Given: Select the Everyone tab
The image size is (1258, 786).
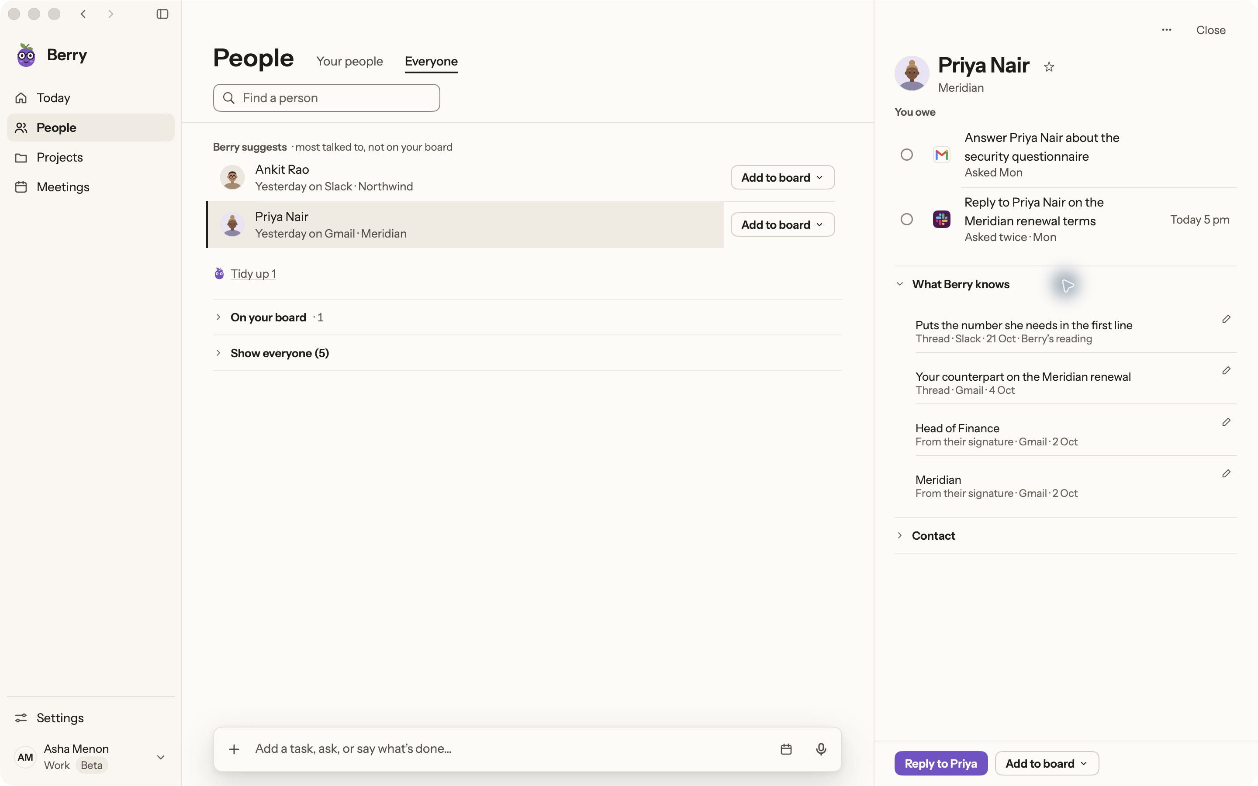Looking at the screenshot, I should (431, 61).
